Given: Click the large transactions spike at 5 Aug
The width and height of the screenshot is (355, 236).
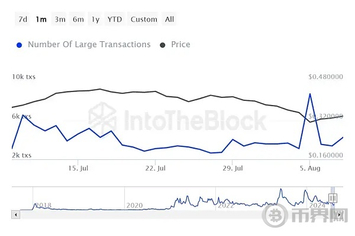Looking at the screenshot, I should tap(309, 93).
